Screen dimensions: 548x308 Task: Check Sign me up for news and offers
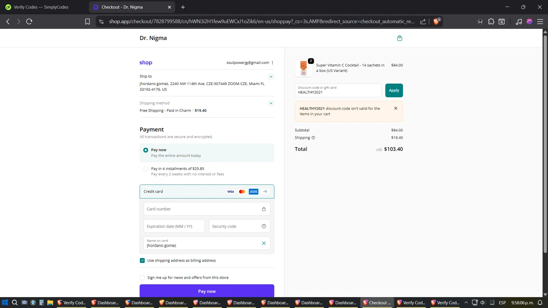[x=142, y=278]
